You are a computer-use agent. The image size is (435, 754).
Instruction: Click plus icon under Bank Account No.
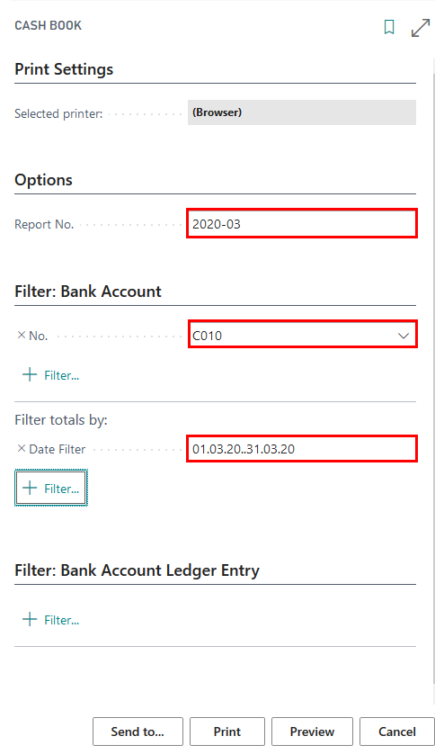pos(30,374)
